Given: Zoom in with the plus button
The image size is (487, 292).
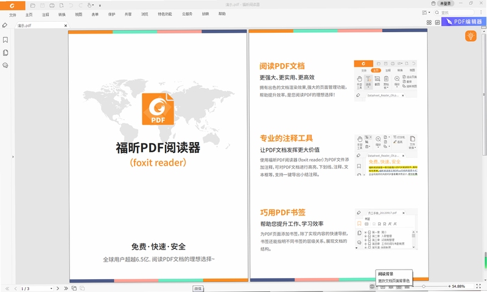Looking at the screenshot, I should click(449, 287).
